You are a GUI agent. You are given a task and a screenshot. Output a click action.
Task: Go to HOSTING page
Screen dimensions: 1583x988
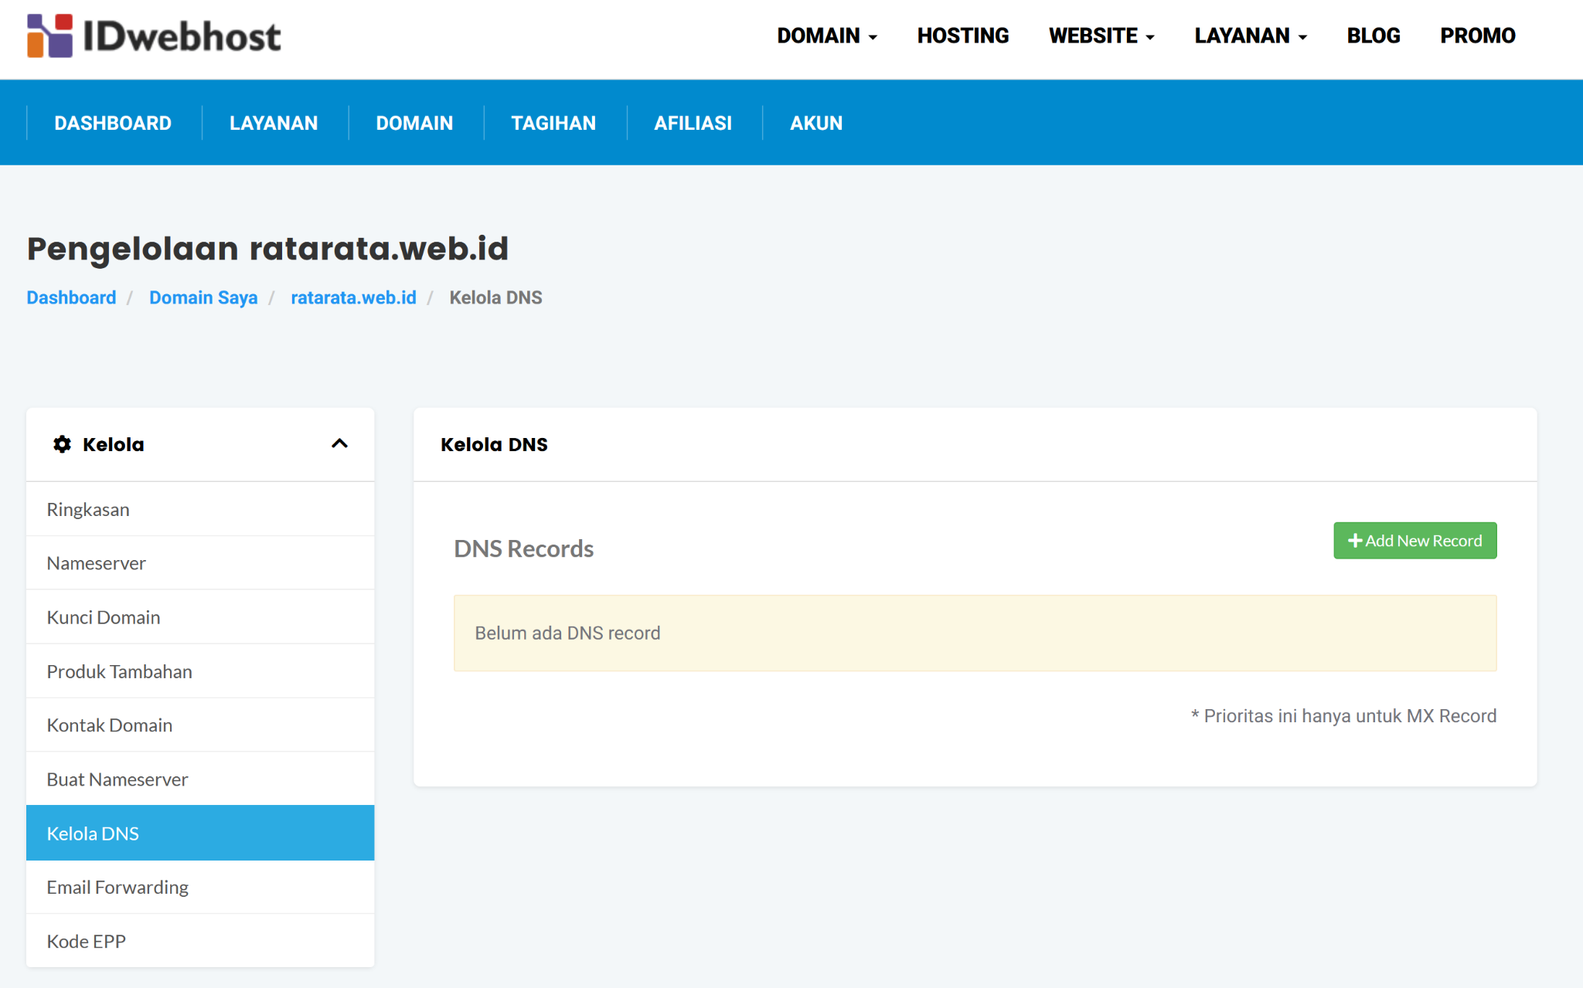pos(962,36)
